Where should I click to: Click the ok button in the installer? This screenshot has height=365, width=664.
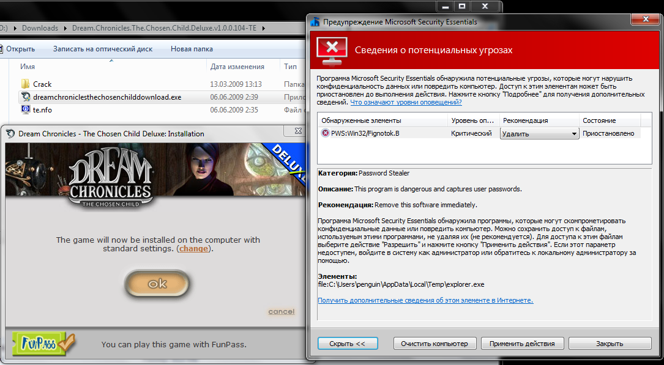coord(157,284)
